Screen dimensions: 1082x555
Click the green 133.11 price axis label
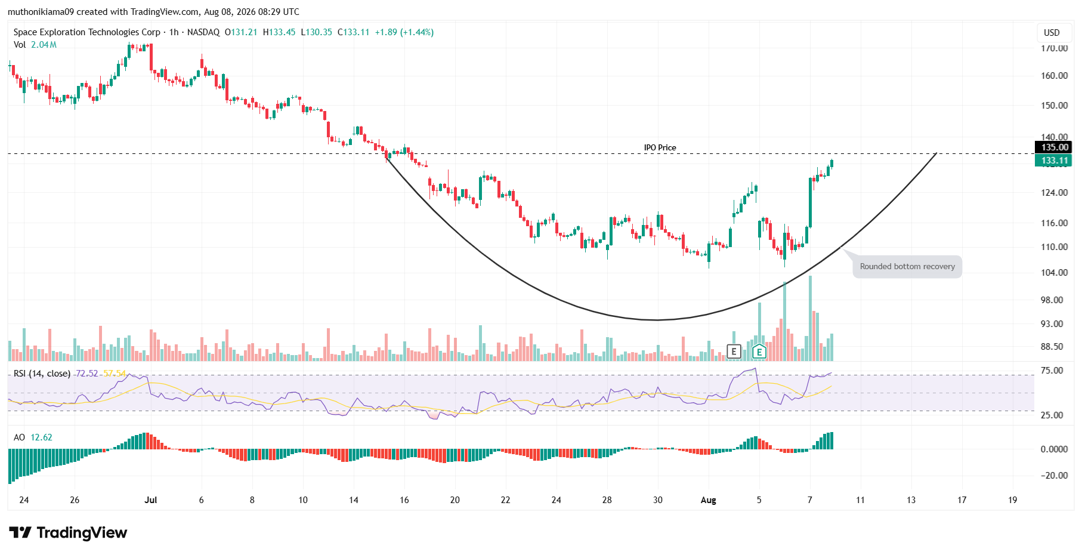tap(1055, 161)
